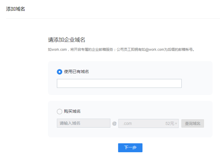Click the 购买域名 label text
Viewport: 220px width, 155px height.
point(72,111)
